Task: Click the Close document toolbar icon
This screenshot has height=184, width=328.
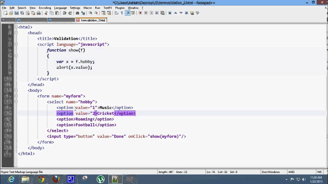Action: (x=28, y=13)
